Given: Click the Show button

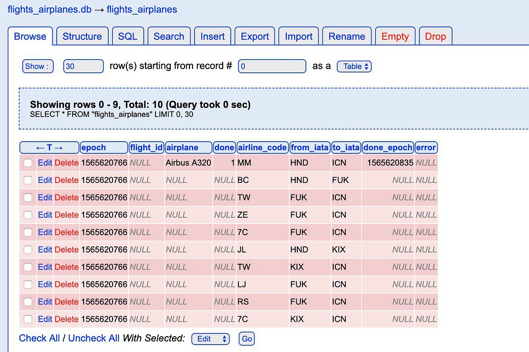Looking at the screenshot, I should [x=38, y=66].
